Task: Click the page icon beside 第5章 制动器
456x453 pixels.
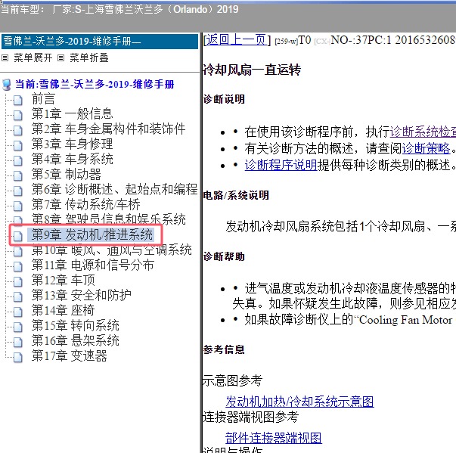Action: coord(18,175)
